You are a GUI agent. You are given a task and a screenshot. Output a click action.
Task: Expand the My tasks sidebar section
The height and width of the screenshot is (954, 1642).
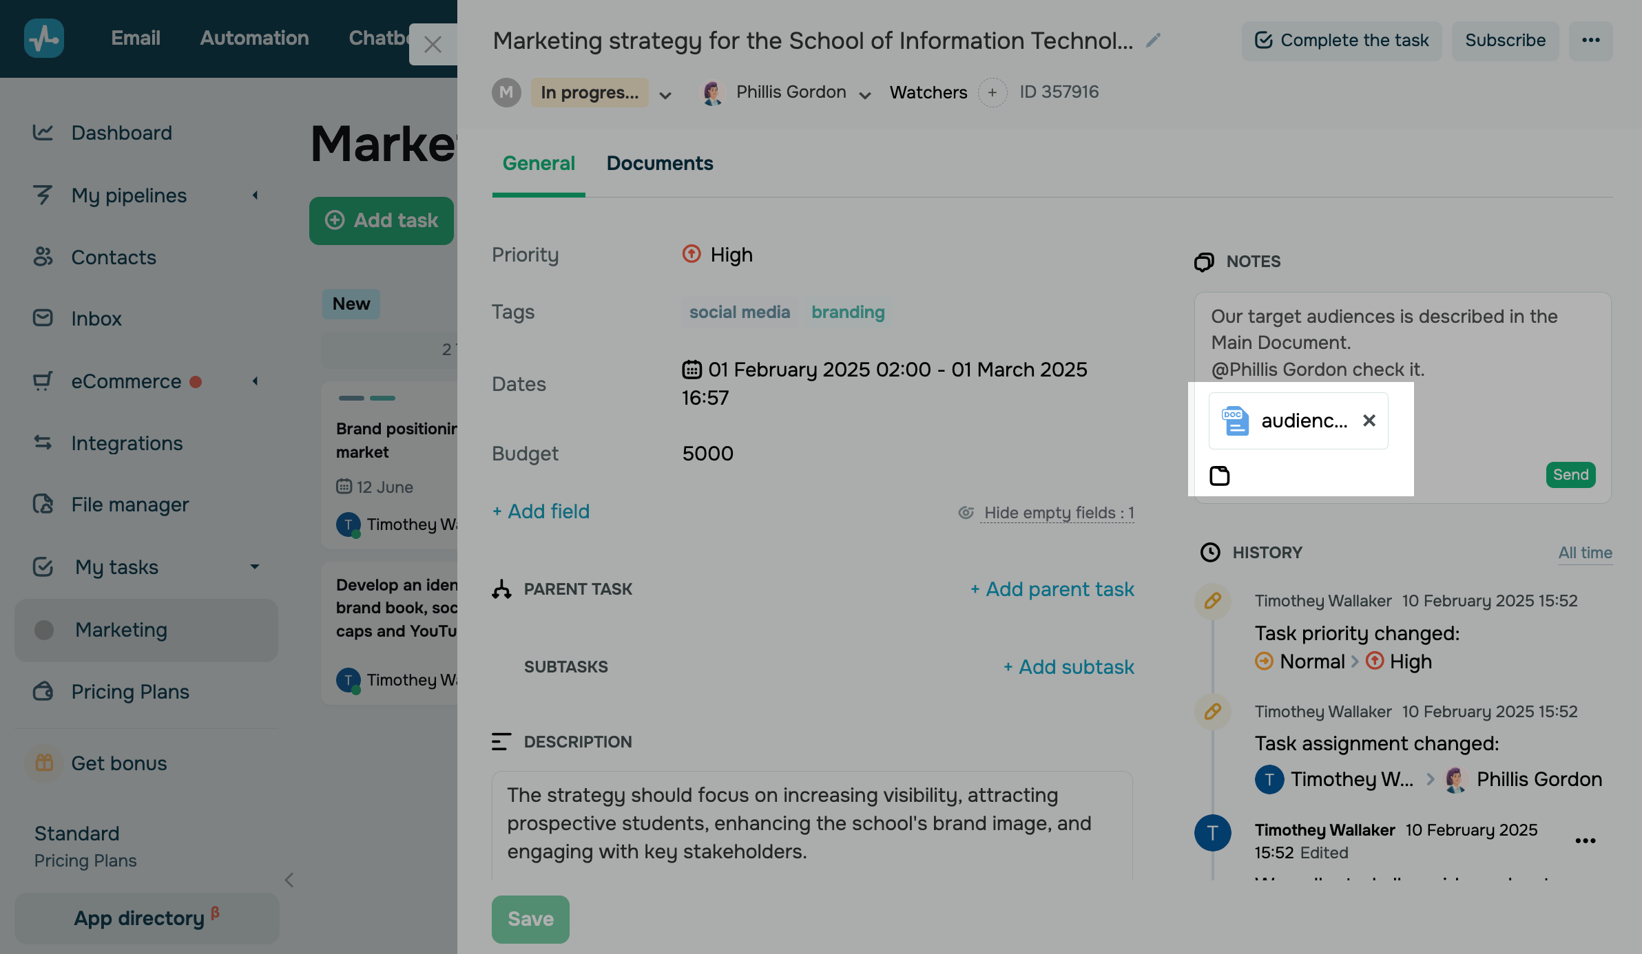[x=255, y=566]
